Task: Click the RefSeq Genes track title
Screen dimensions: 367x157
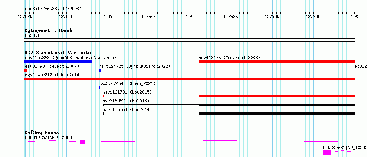Action: [x=42, y=132]
